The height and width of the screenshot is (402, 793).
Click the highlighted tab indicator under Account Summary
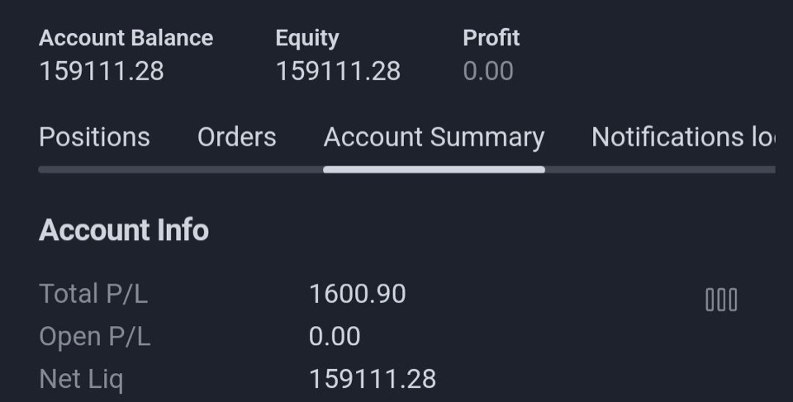(x=434, y=169)
